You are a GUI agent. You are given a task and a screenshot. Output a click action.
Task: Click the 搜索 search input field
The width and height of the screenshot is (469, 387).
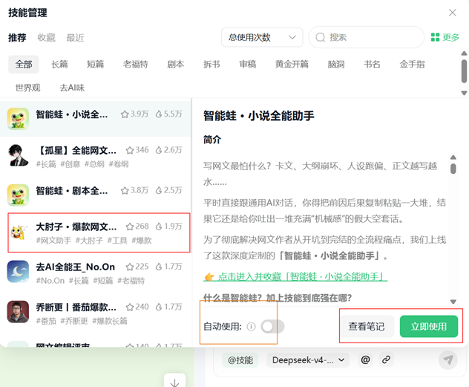(367, 37)
